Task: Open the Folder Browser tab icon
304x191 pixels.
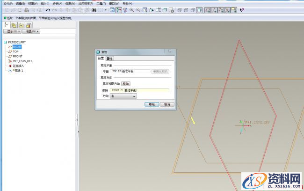Action: point(14,25)
